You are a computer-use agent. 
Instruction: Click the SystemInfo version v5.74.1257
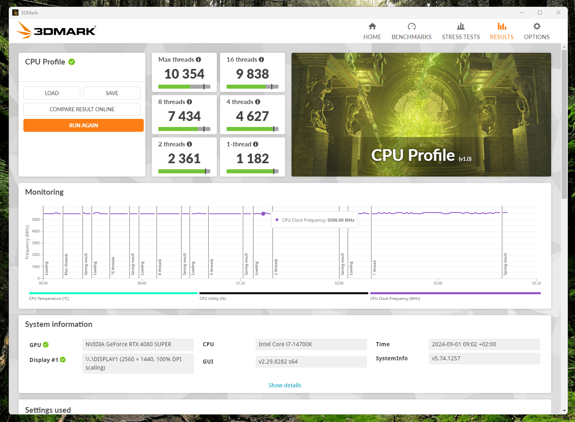pos(484,358)
